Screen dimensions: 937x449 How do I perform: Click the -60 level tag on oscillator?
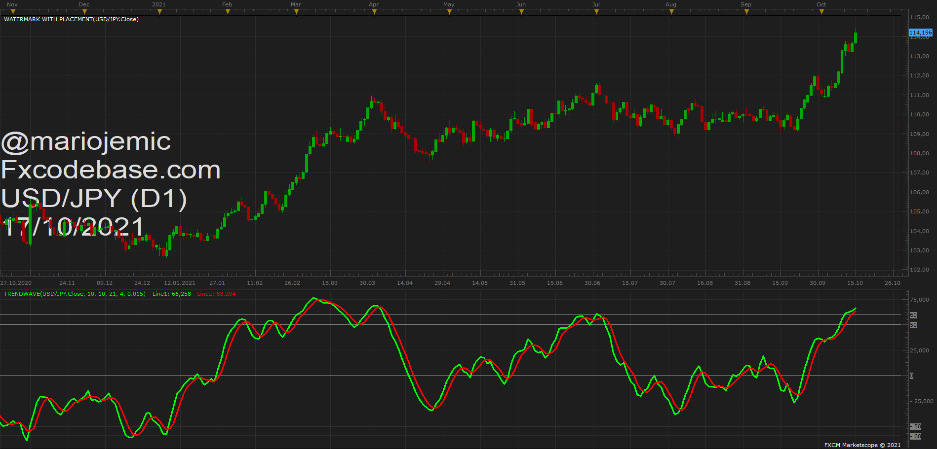tap(916, 436)
